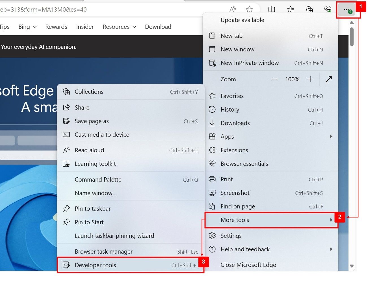Select Extensions menu item
The image size is (368, 283).
pyautogui.click(x=270, y=150)
